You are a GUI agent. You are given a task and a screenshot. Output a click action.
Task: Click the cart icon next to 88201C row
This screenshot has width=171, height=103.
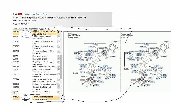(x=59, y=75)
